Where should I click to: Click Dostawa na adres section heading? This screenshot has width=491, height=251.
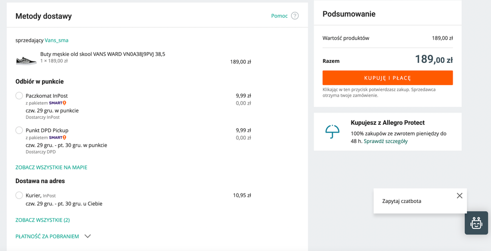pyautogui.click(x=40, y=181)
